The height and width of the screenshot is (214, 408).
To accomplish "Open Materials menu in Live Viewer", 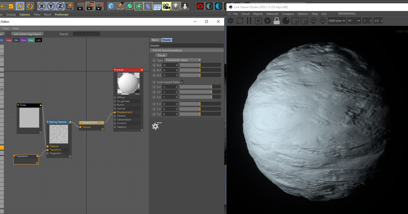I will click(x=272, y=14).
